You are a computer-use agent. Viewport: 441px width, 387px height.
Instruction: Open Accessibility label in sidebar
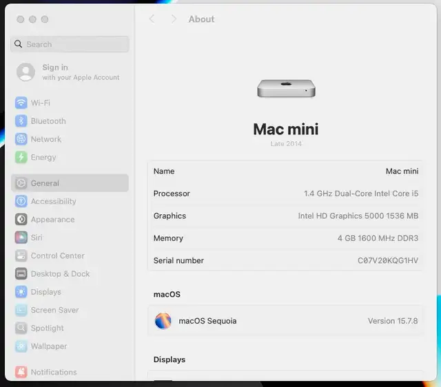[x=54, y=201]
